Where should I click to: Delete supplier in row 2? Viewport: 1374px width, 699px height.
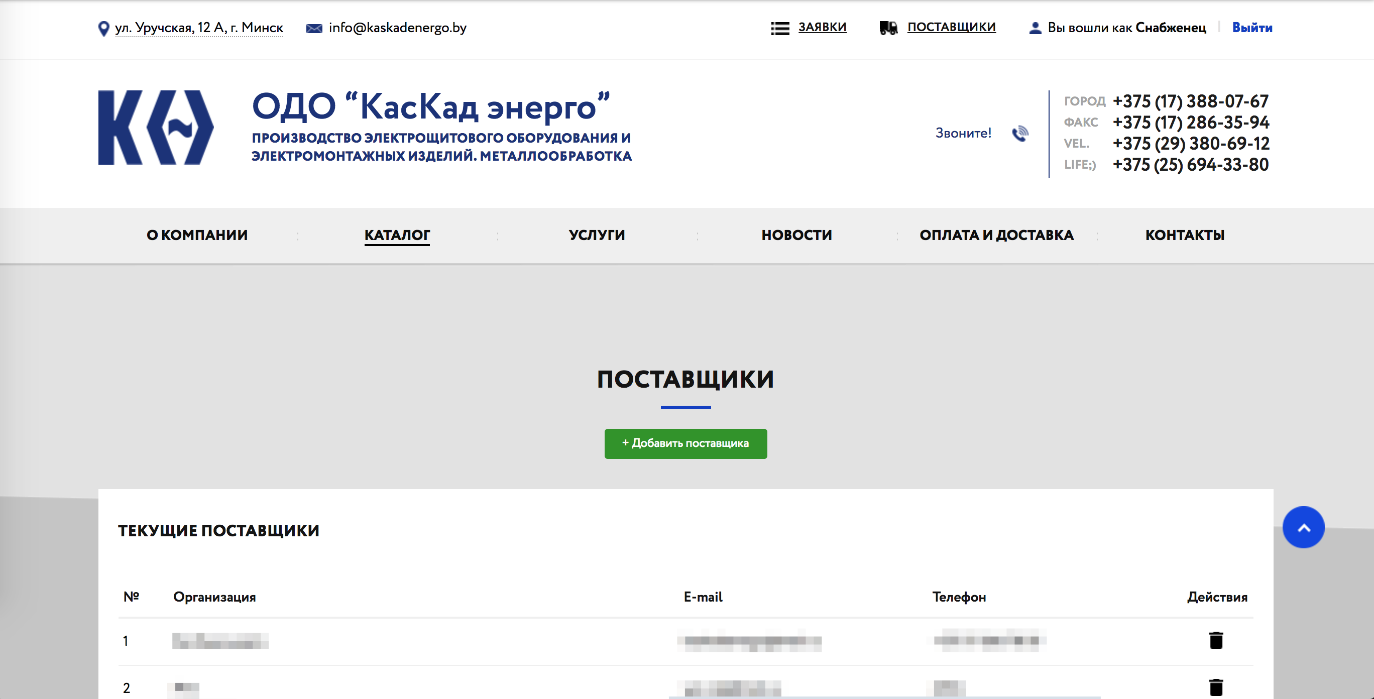point(1216,687)
